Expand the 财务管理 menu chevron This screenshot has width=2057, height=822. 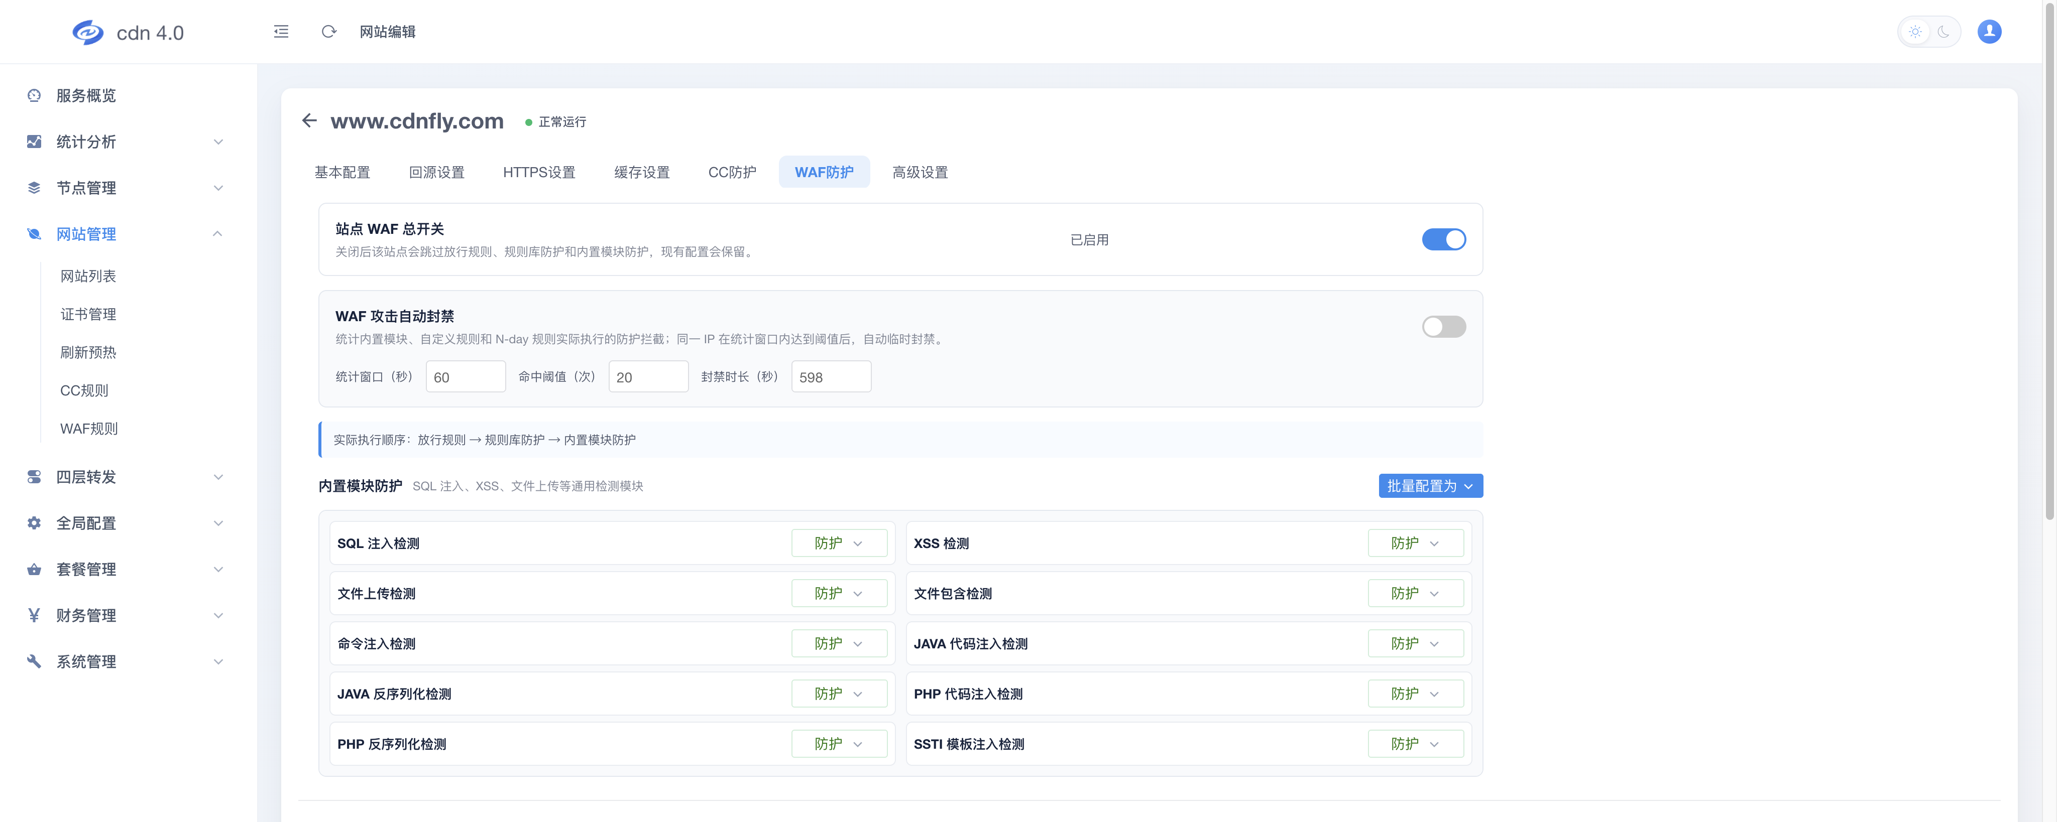pos(218,615)
